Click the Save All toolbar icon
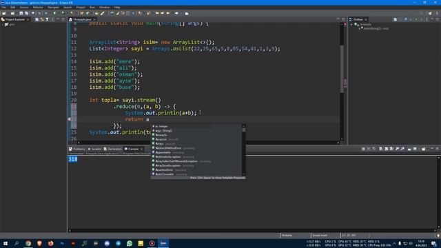The height and width of the screenshot is (248, 441). (26, 13)
